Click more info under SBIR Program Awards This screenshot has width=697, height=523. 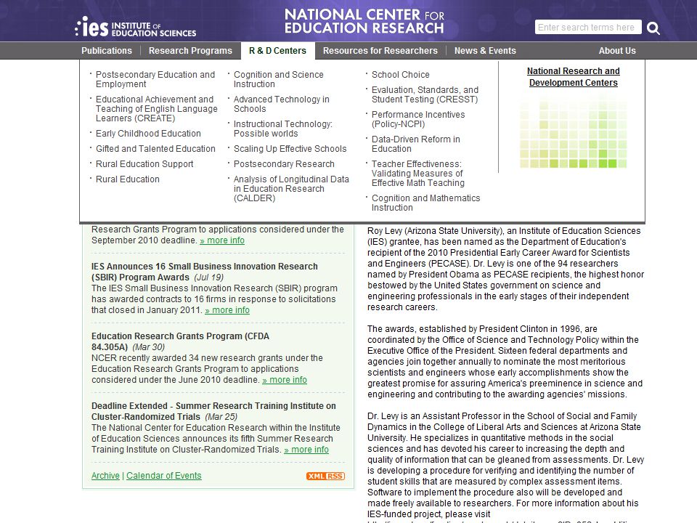coord(227,310)
